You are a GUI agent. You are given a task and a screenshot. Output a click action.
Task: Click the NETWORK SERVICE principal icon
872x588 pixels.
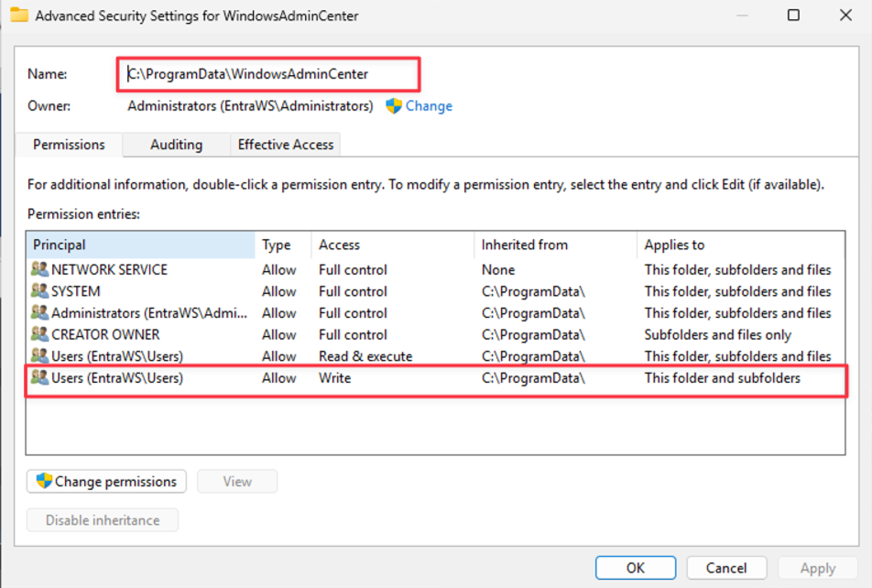coord(39,269)
